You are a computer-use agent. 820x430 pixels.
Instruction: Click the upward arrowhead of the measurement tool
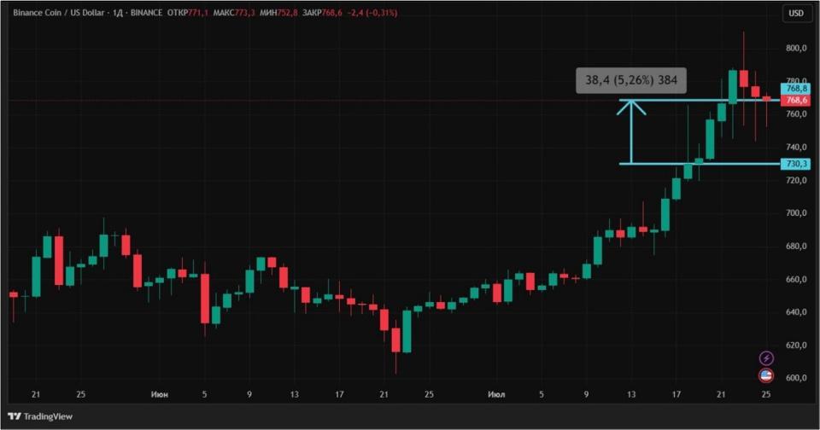pyautogui.click(x=631, y=105)
